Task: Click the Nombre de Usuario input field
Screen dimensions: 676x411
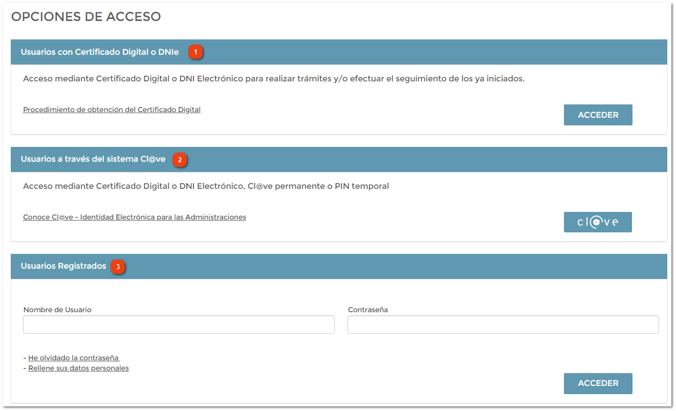Action: [178, 325]
